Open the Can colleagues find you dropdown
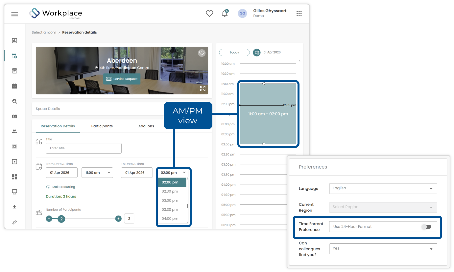Screen dimensions: 454x272 coord(383,248)
